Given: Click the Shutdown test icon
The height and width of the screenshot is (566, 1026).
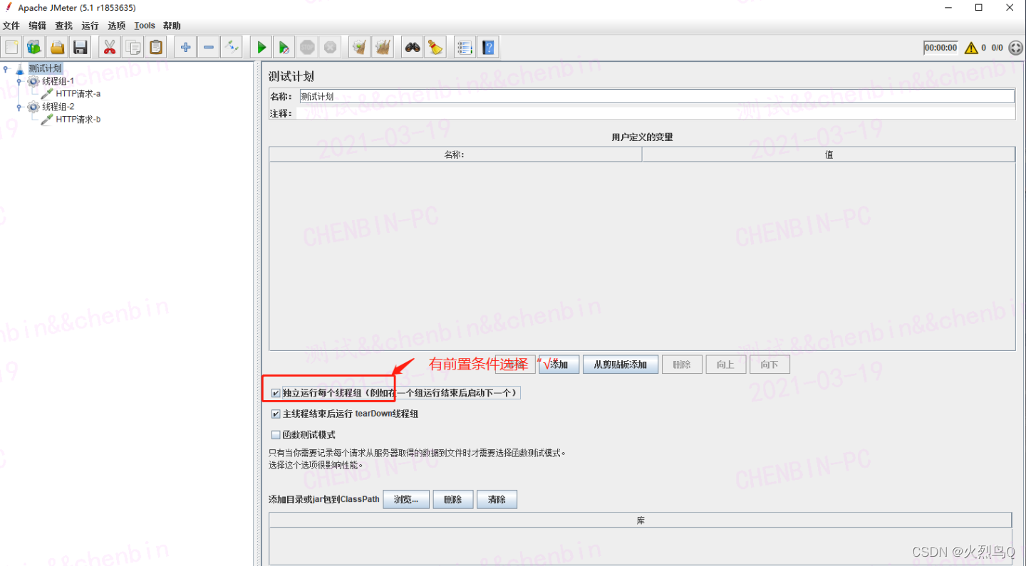Looking at the screenshot, I should click(x=330, y=48).
